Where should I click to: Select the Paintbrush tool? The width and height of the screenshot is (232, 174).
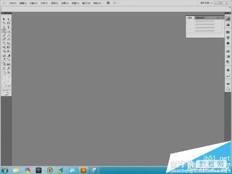4,35
